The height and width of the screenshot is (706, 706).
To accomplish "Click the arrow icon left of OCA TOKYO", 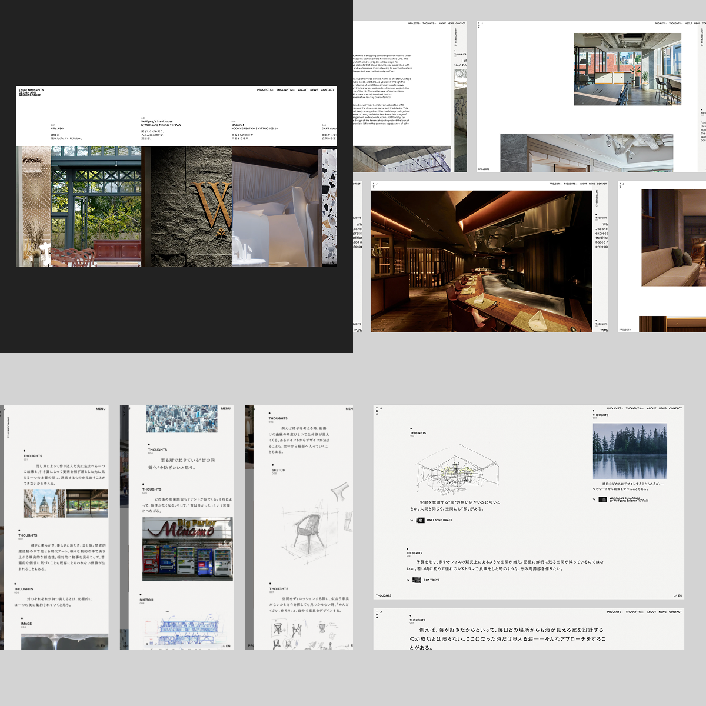I will pos(408,580).
